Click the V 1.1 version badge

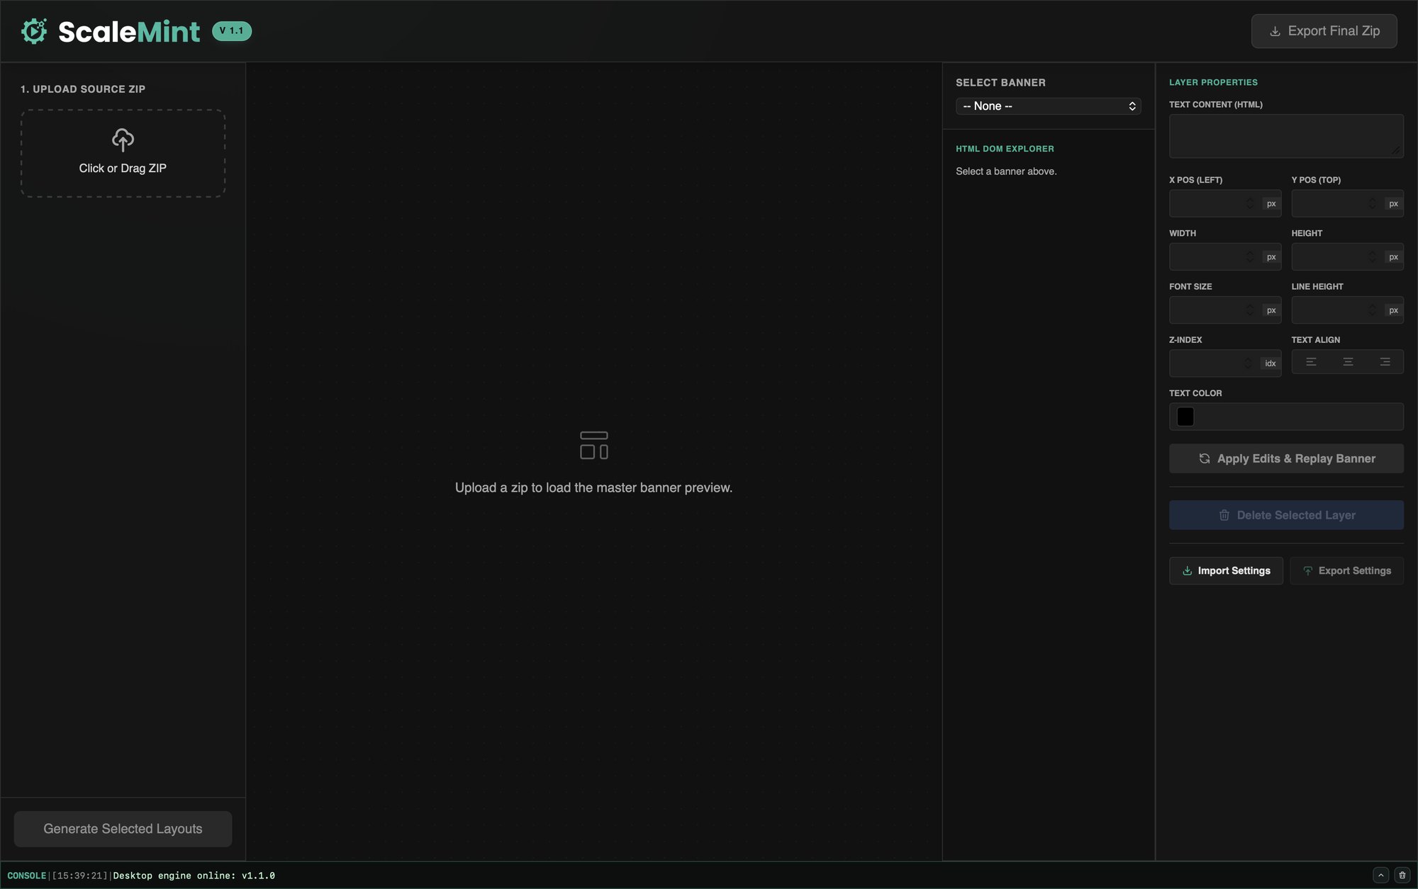click(232, 31)
